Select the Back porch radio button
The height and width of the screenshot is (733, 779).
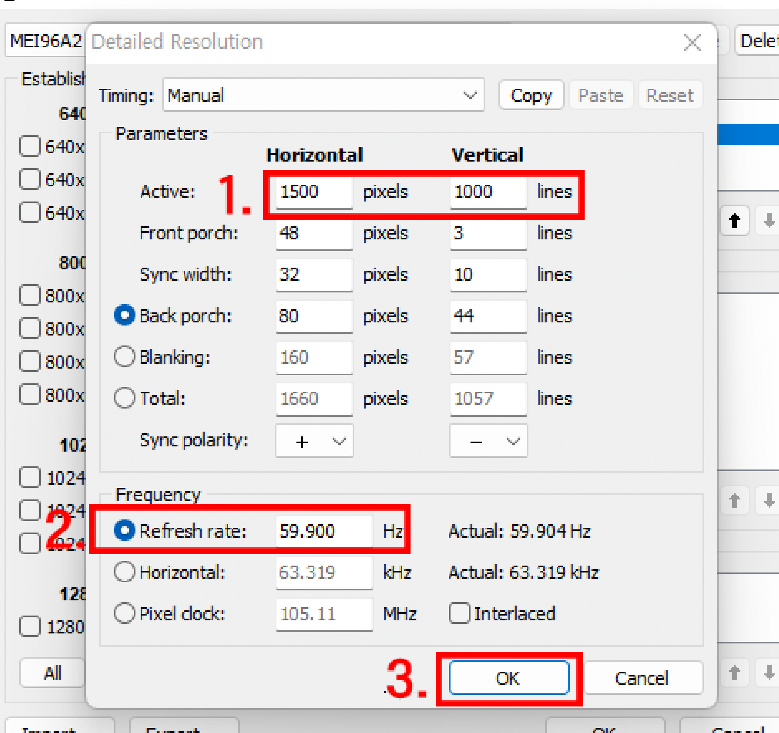coord(125,315)
